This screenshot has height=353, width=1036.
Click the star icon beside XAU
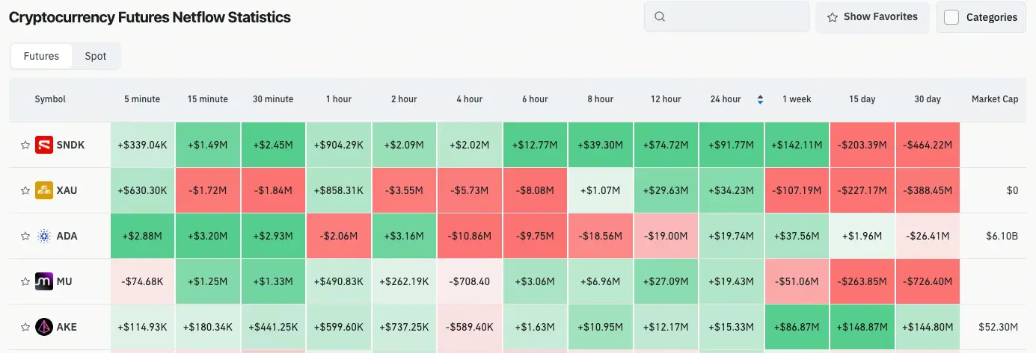pos(25,190)
